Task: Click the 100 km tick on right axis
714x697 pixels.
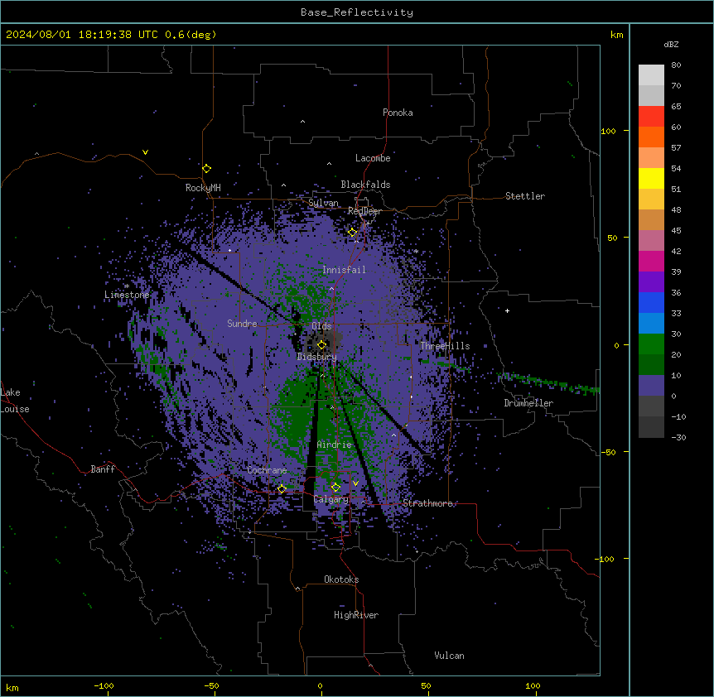Action: 608,131
